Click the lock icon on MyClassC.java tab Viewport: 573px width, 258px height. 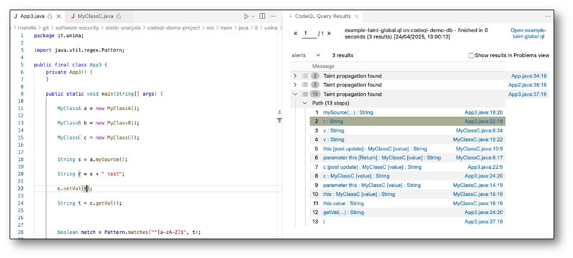coord(119,16)
